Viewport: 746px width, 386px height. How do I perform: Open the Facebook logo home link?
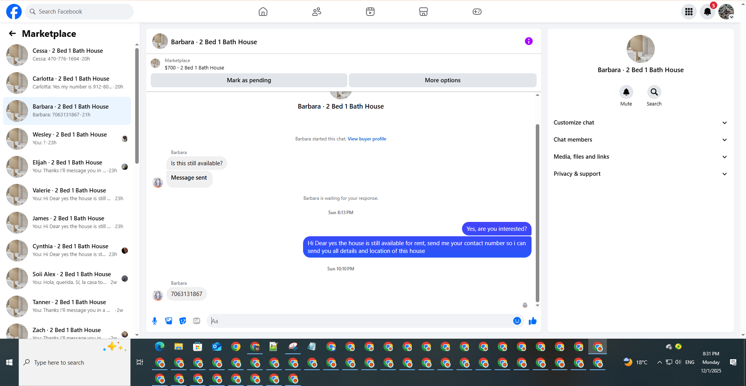pos(14,12)
